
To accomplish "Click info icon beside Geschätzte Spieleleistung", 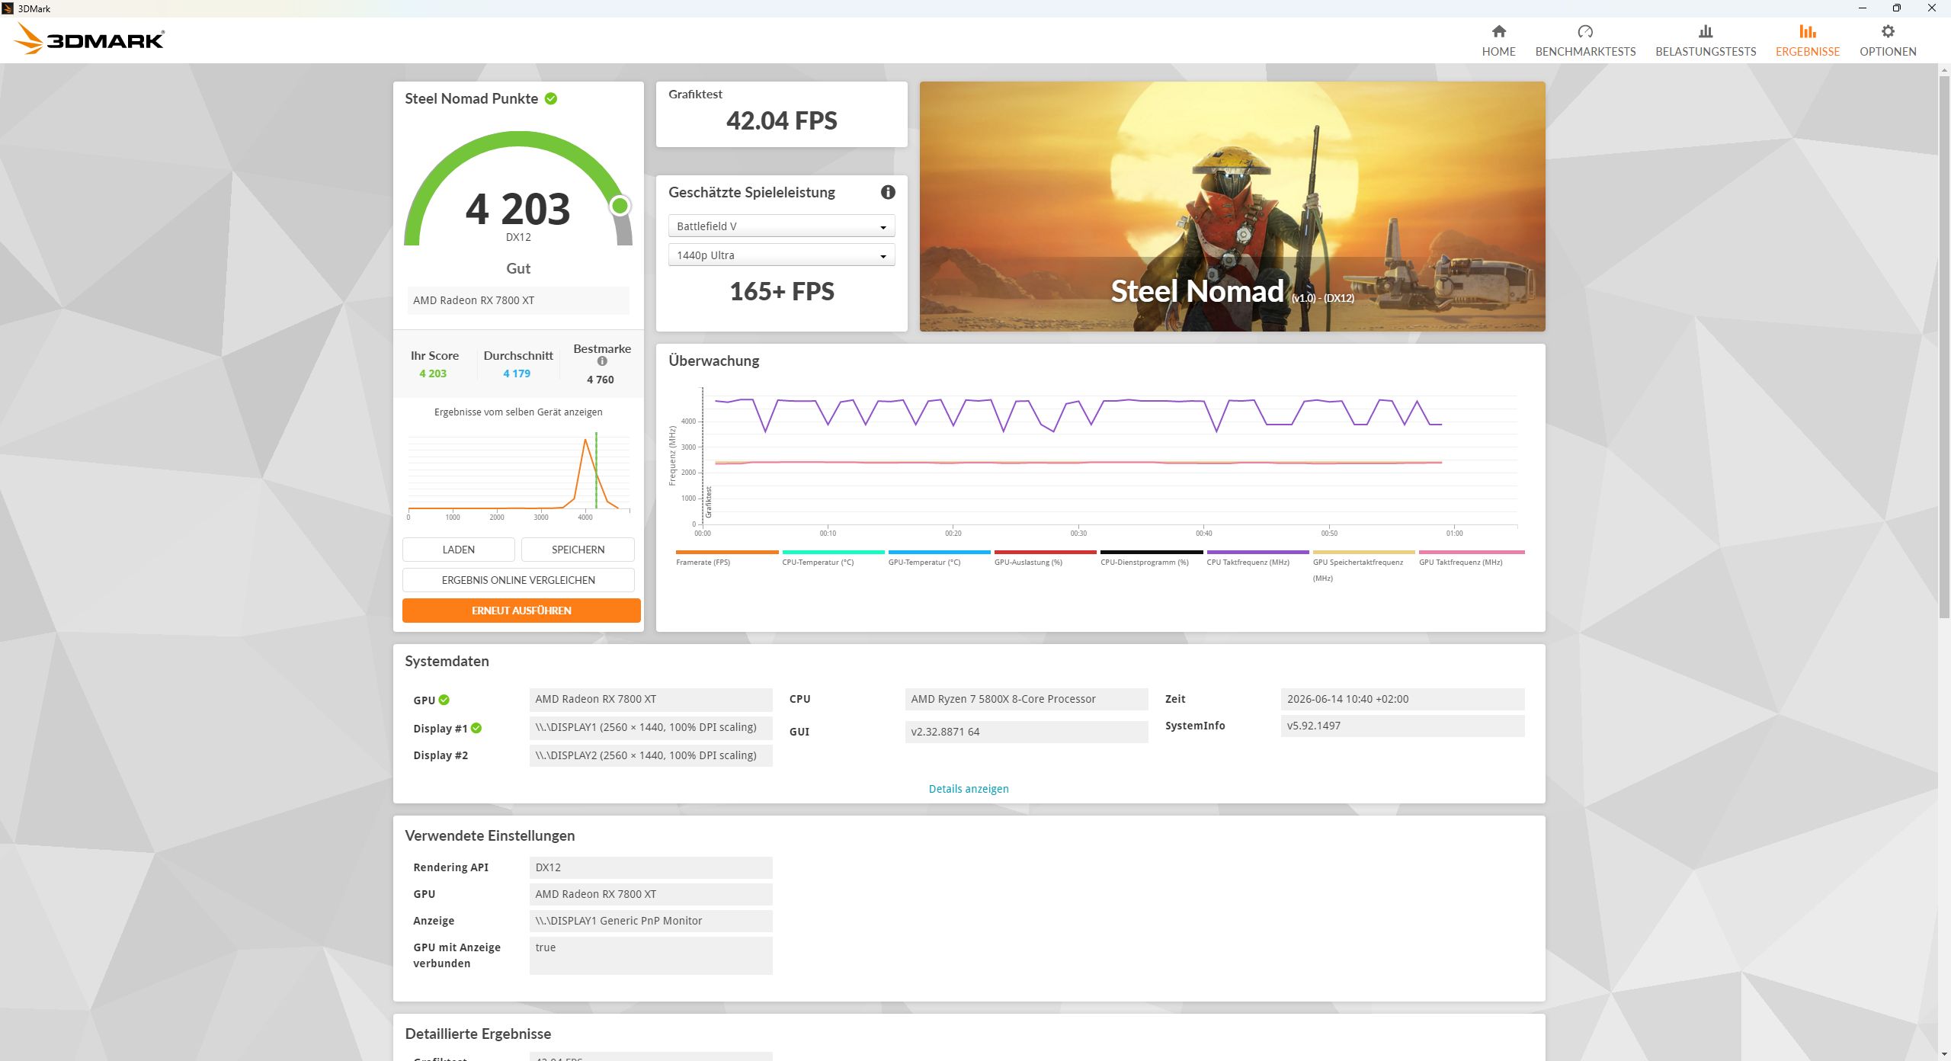I will click(x=888, y=192).
